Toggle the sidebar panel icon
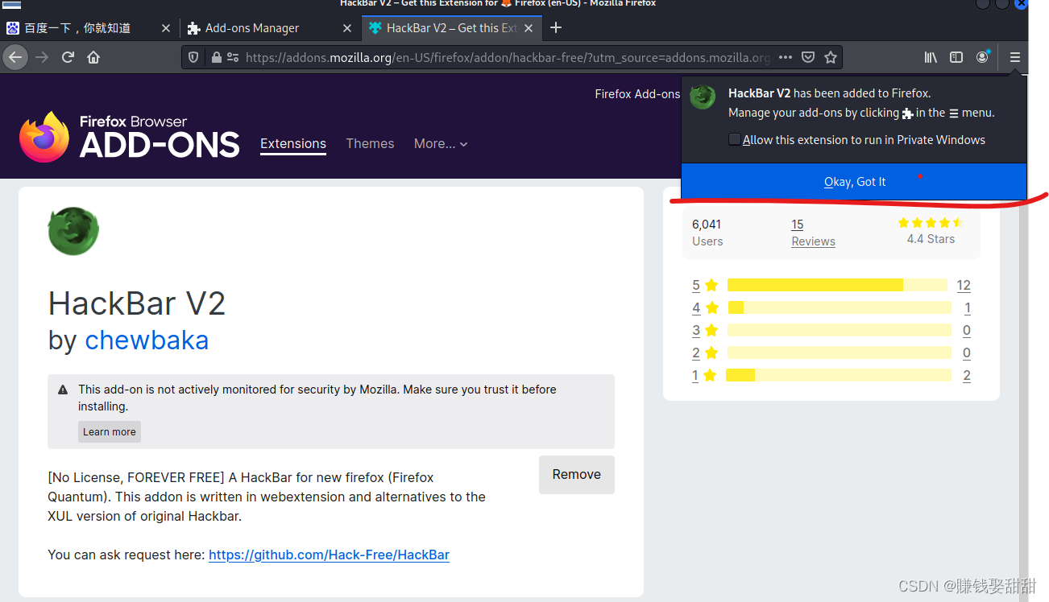 (x=956, y=57)
